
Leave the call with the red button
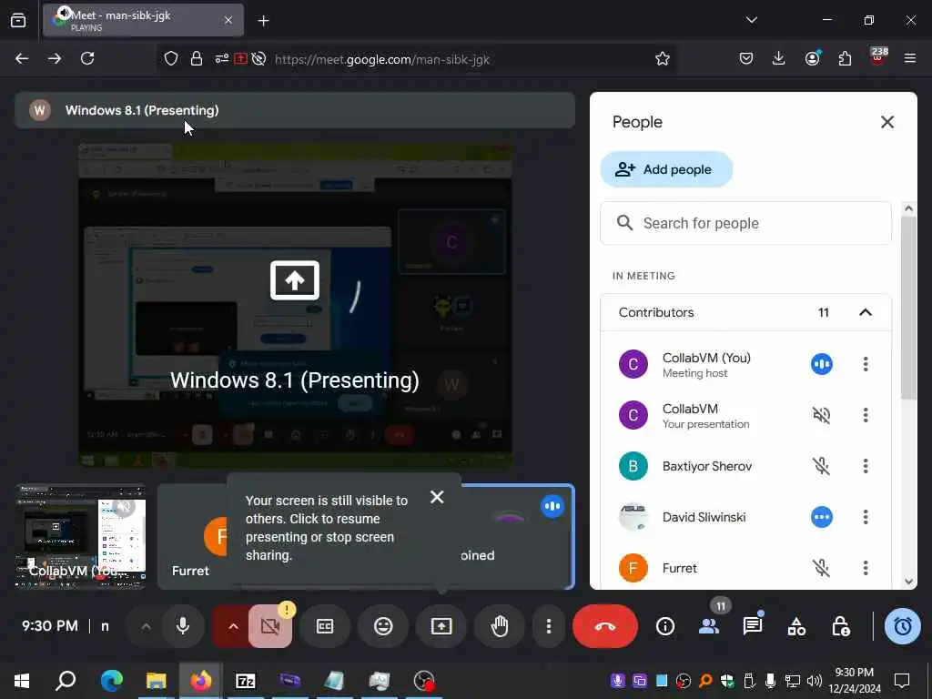605,626
